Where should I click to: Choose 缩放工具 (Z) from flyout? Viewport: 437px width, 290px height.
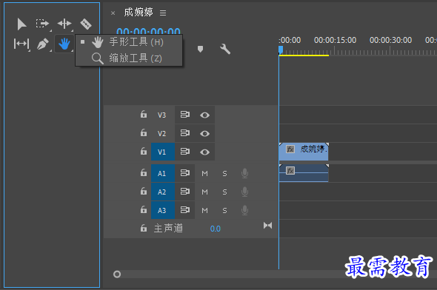129,58
